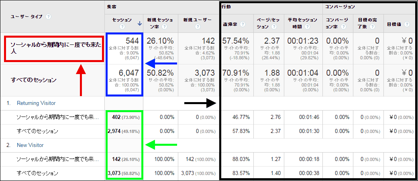Sort by 平均セッション時間 column header
The image size is (418, 181).
(x=303, y=23)
